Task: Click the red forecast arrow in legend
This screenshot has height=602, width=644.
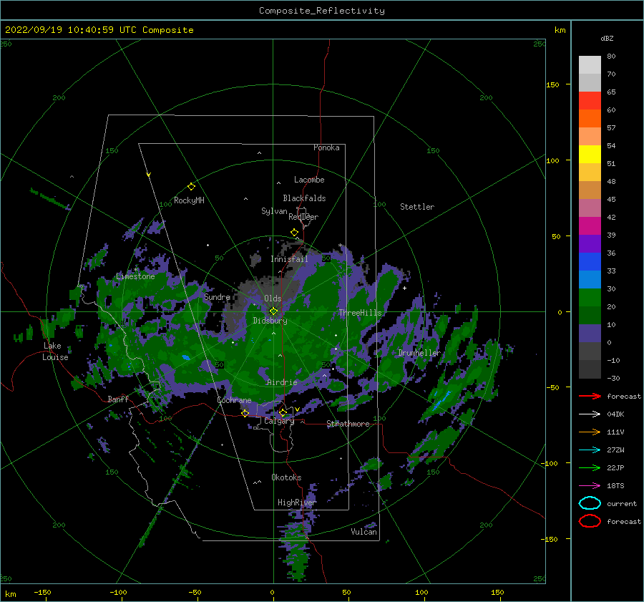Action: (590, 396)
